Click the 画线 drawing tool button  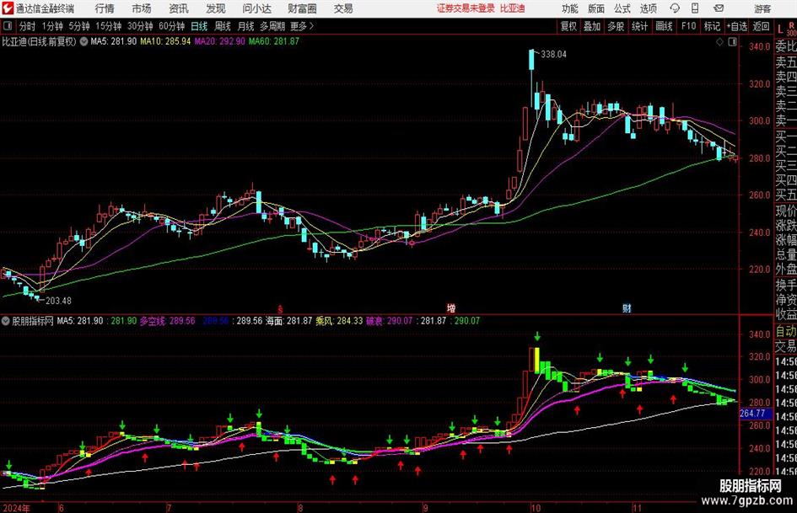(664, 26)
